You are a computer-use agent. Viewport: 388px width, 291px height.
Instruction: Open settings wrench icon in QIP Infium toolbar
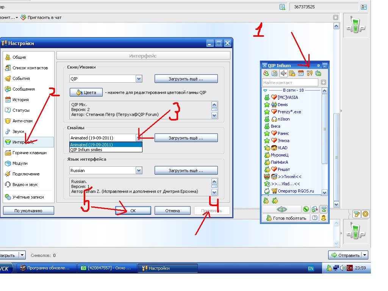(x=309, y=73)
